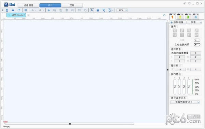Switch to the 控制 tab
The width and height of the screenshot is (205, 129).
coord(72,5)
